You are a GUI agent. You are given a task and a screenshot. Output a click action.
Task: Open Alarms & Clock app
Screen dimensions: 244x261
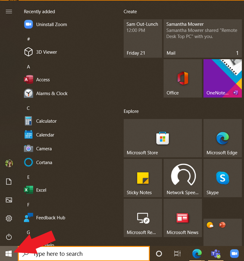(46, 93)
